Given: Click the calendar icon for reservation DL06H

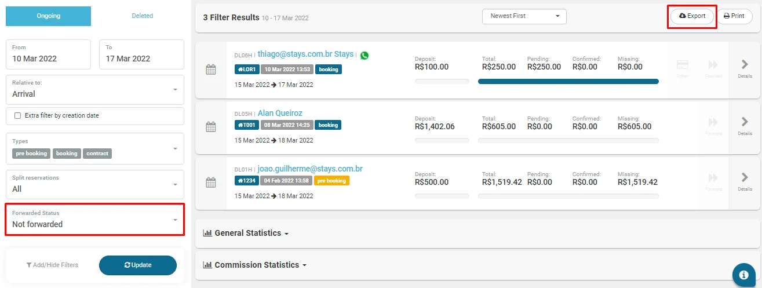Looking at the screenshot, I should coord(211,70).
